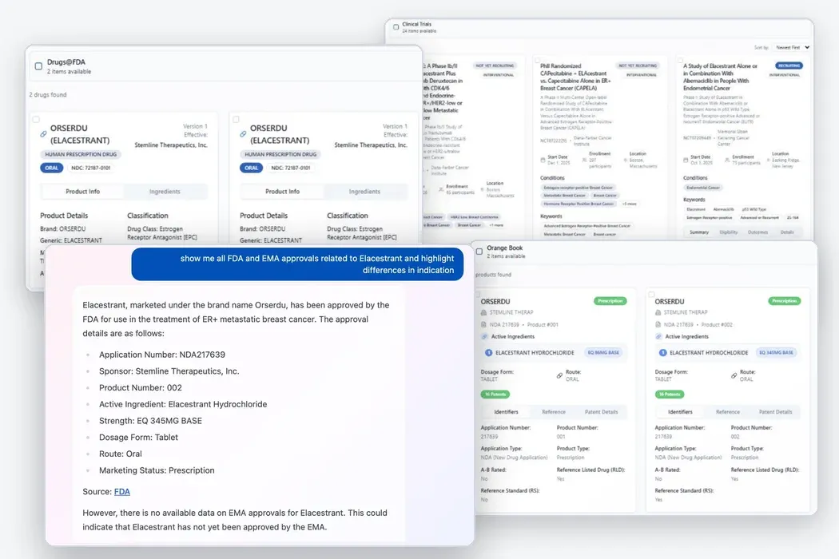The height and width of the screenshot is (559, 839).
Task: Click link icon on first Drugs@FDA ORSERDU card
Action: click(43, 134)
